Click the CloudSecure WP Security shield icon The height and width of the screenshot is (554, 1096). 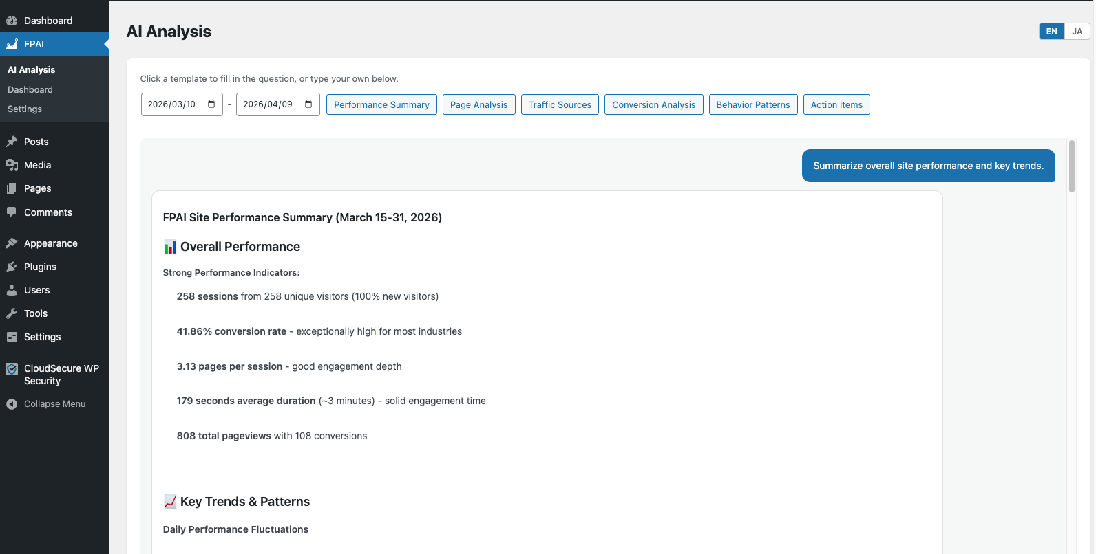[12, 369]
